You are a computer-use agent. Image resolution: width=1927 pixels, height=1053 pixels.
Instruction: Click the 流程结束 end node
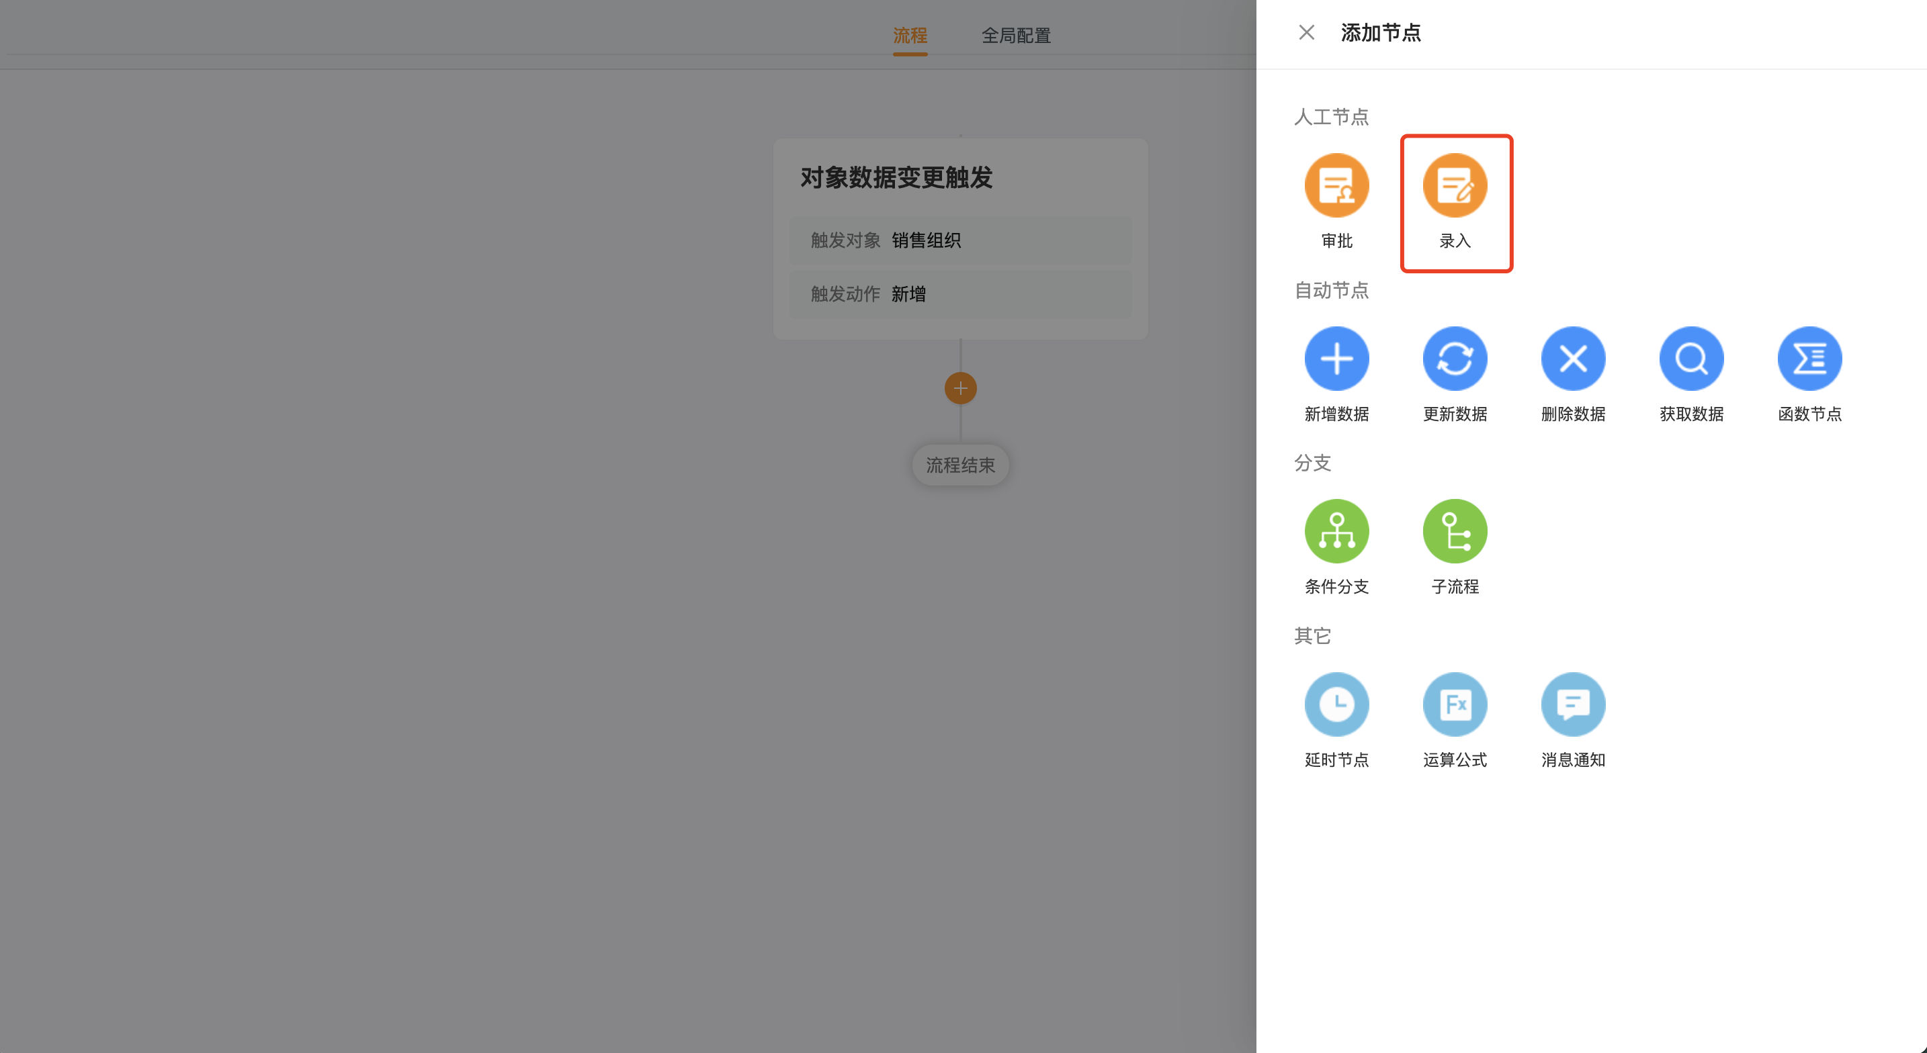coord(959,465)
